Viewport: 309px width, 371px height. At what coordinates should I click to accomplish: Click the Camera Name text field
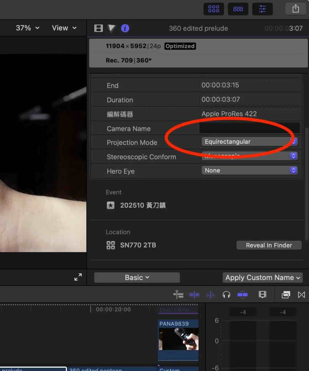tap(250, 128)
